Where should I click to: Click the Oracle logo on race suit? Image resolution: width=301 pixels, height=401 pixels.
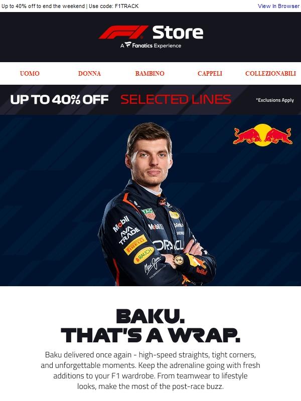click(168, 246)
